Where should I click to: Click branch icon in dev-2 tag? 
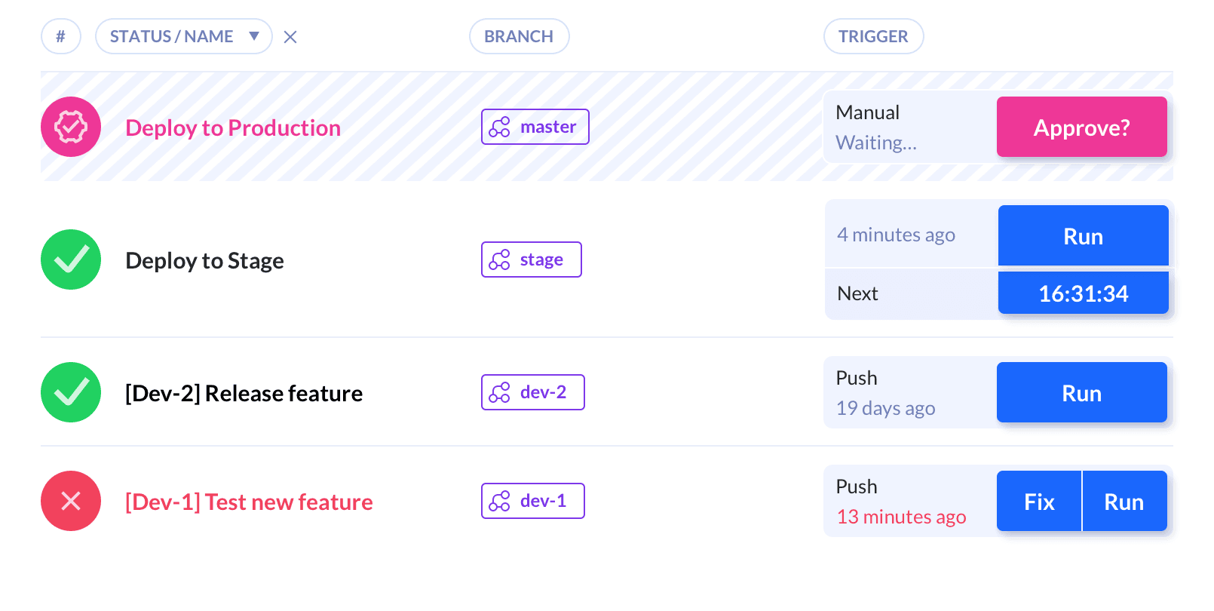click(x=499, y=392)
